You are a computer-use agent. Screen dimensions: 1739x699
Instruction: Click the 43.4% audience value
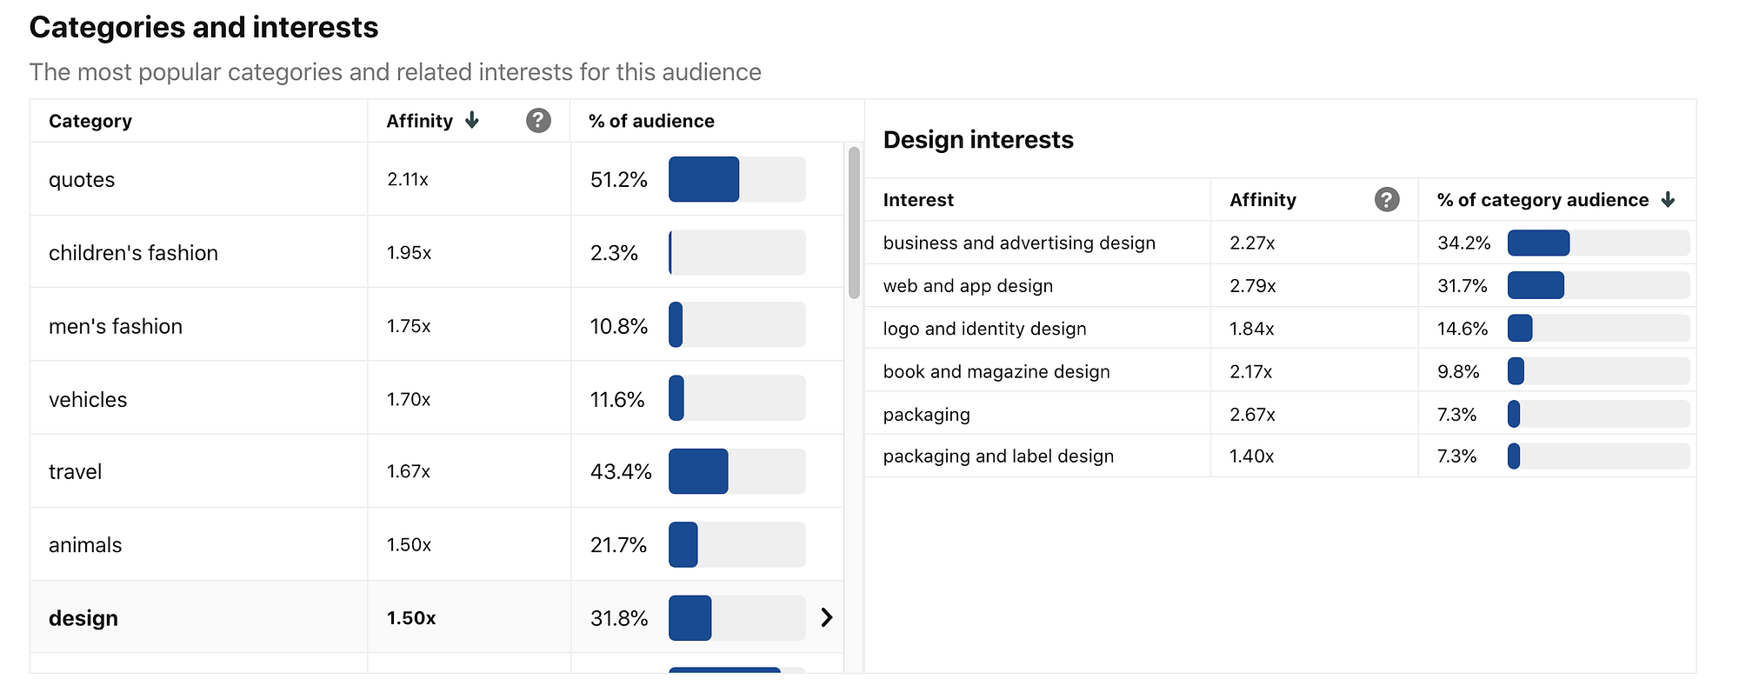pyautogui.click(x=621, y=471)
